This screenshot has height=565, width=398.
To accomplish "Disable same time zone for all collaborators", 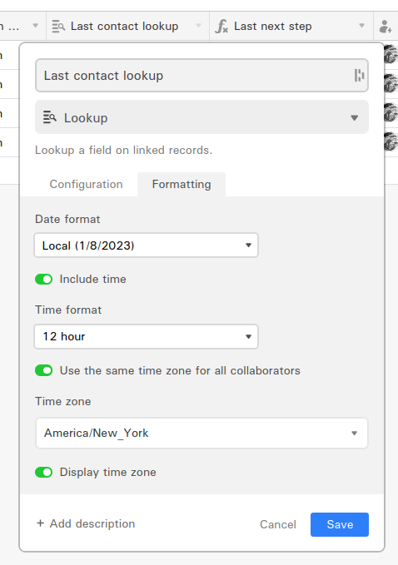I will coord(43,370).
